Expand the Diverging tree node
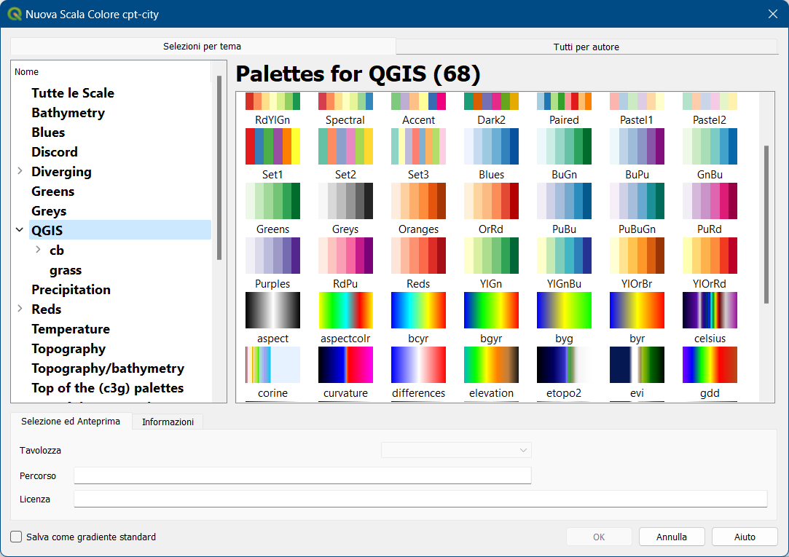 tap(20, 171)
